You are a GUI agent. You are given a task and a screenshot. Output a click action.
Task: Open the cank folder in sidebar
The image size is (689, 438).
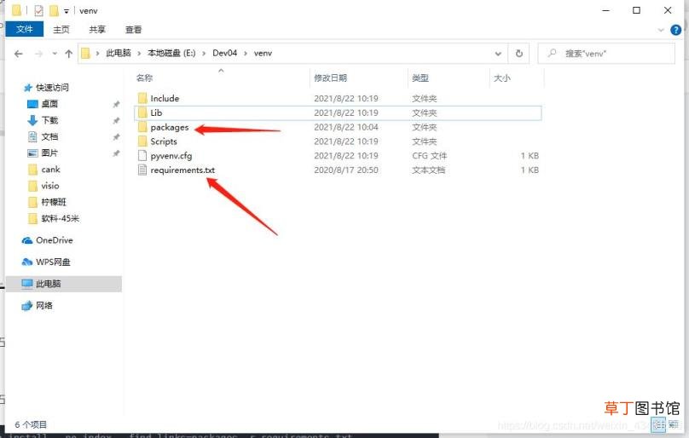[x=50, y=170]
